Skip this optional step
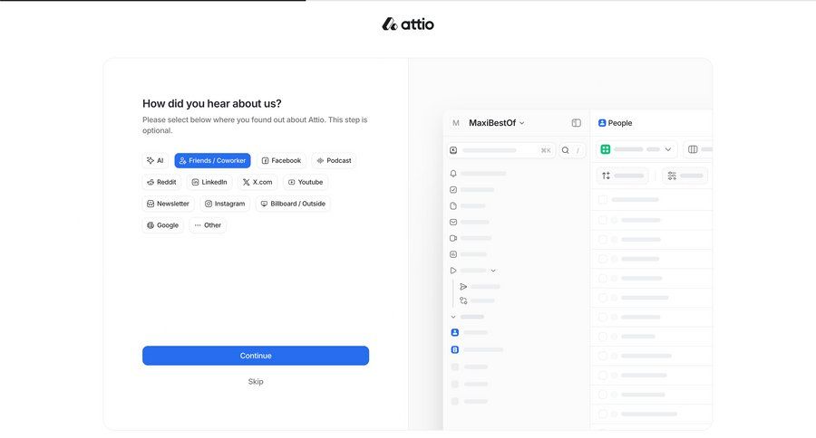This screenshot has width=816, height=438. pyautogui.click(x=256, y=381)
